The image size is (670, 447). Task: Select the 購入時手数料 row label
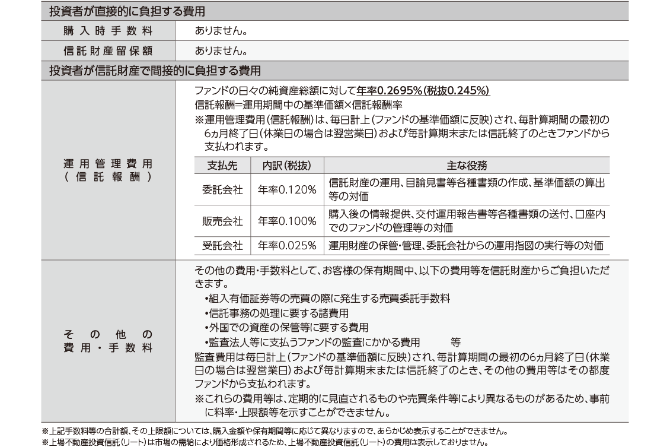point(108,30)
